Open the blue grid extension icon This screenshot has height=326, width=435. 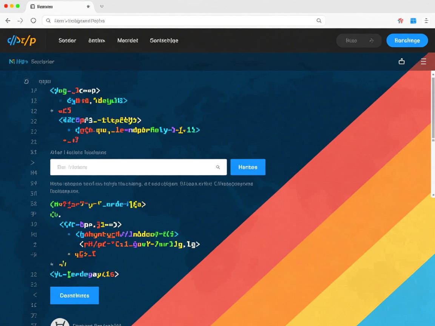(413, 21)
